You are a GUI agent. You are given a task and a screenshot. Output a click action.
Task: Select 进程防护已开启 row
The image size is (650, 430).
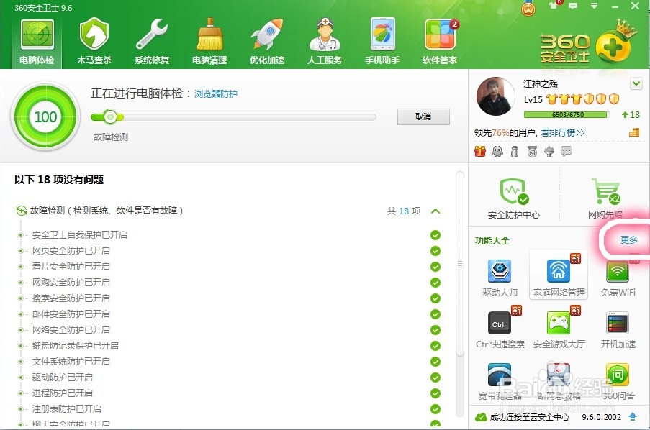[x=230, y=393]
